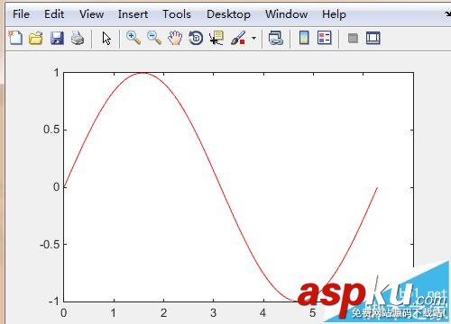The height and width of the screenshot is (324, 451).
Task: Select the Pan hand tool
Action: [x=175, y=39]
